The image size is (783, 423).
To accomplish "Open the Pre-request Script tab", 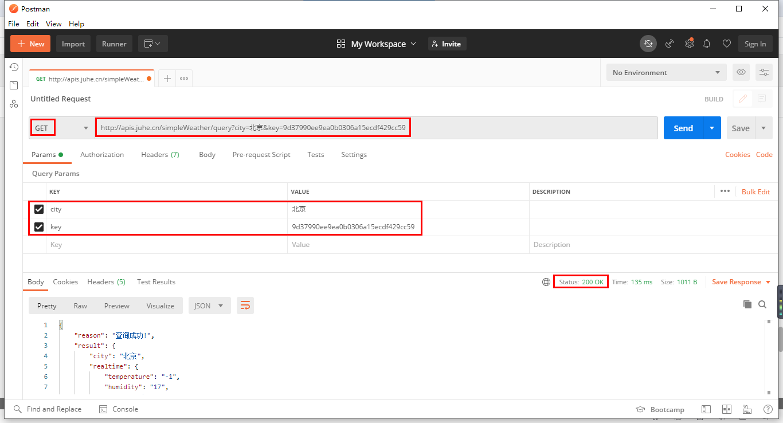I will (261, 155).
